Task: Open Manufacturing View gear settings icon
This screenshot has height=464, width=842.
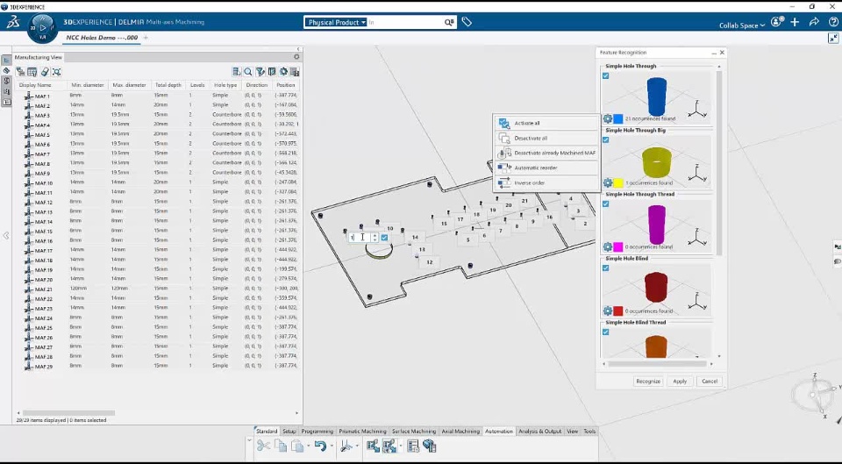Action: click(296, 56)
